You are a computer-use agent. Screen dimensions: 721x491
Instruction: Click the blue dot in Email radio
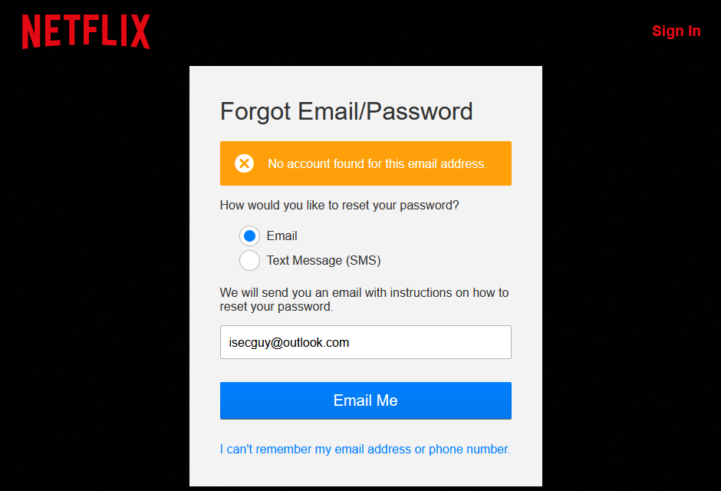pyautogui.click(x=249, y=236)
